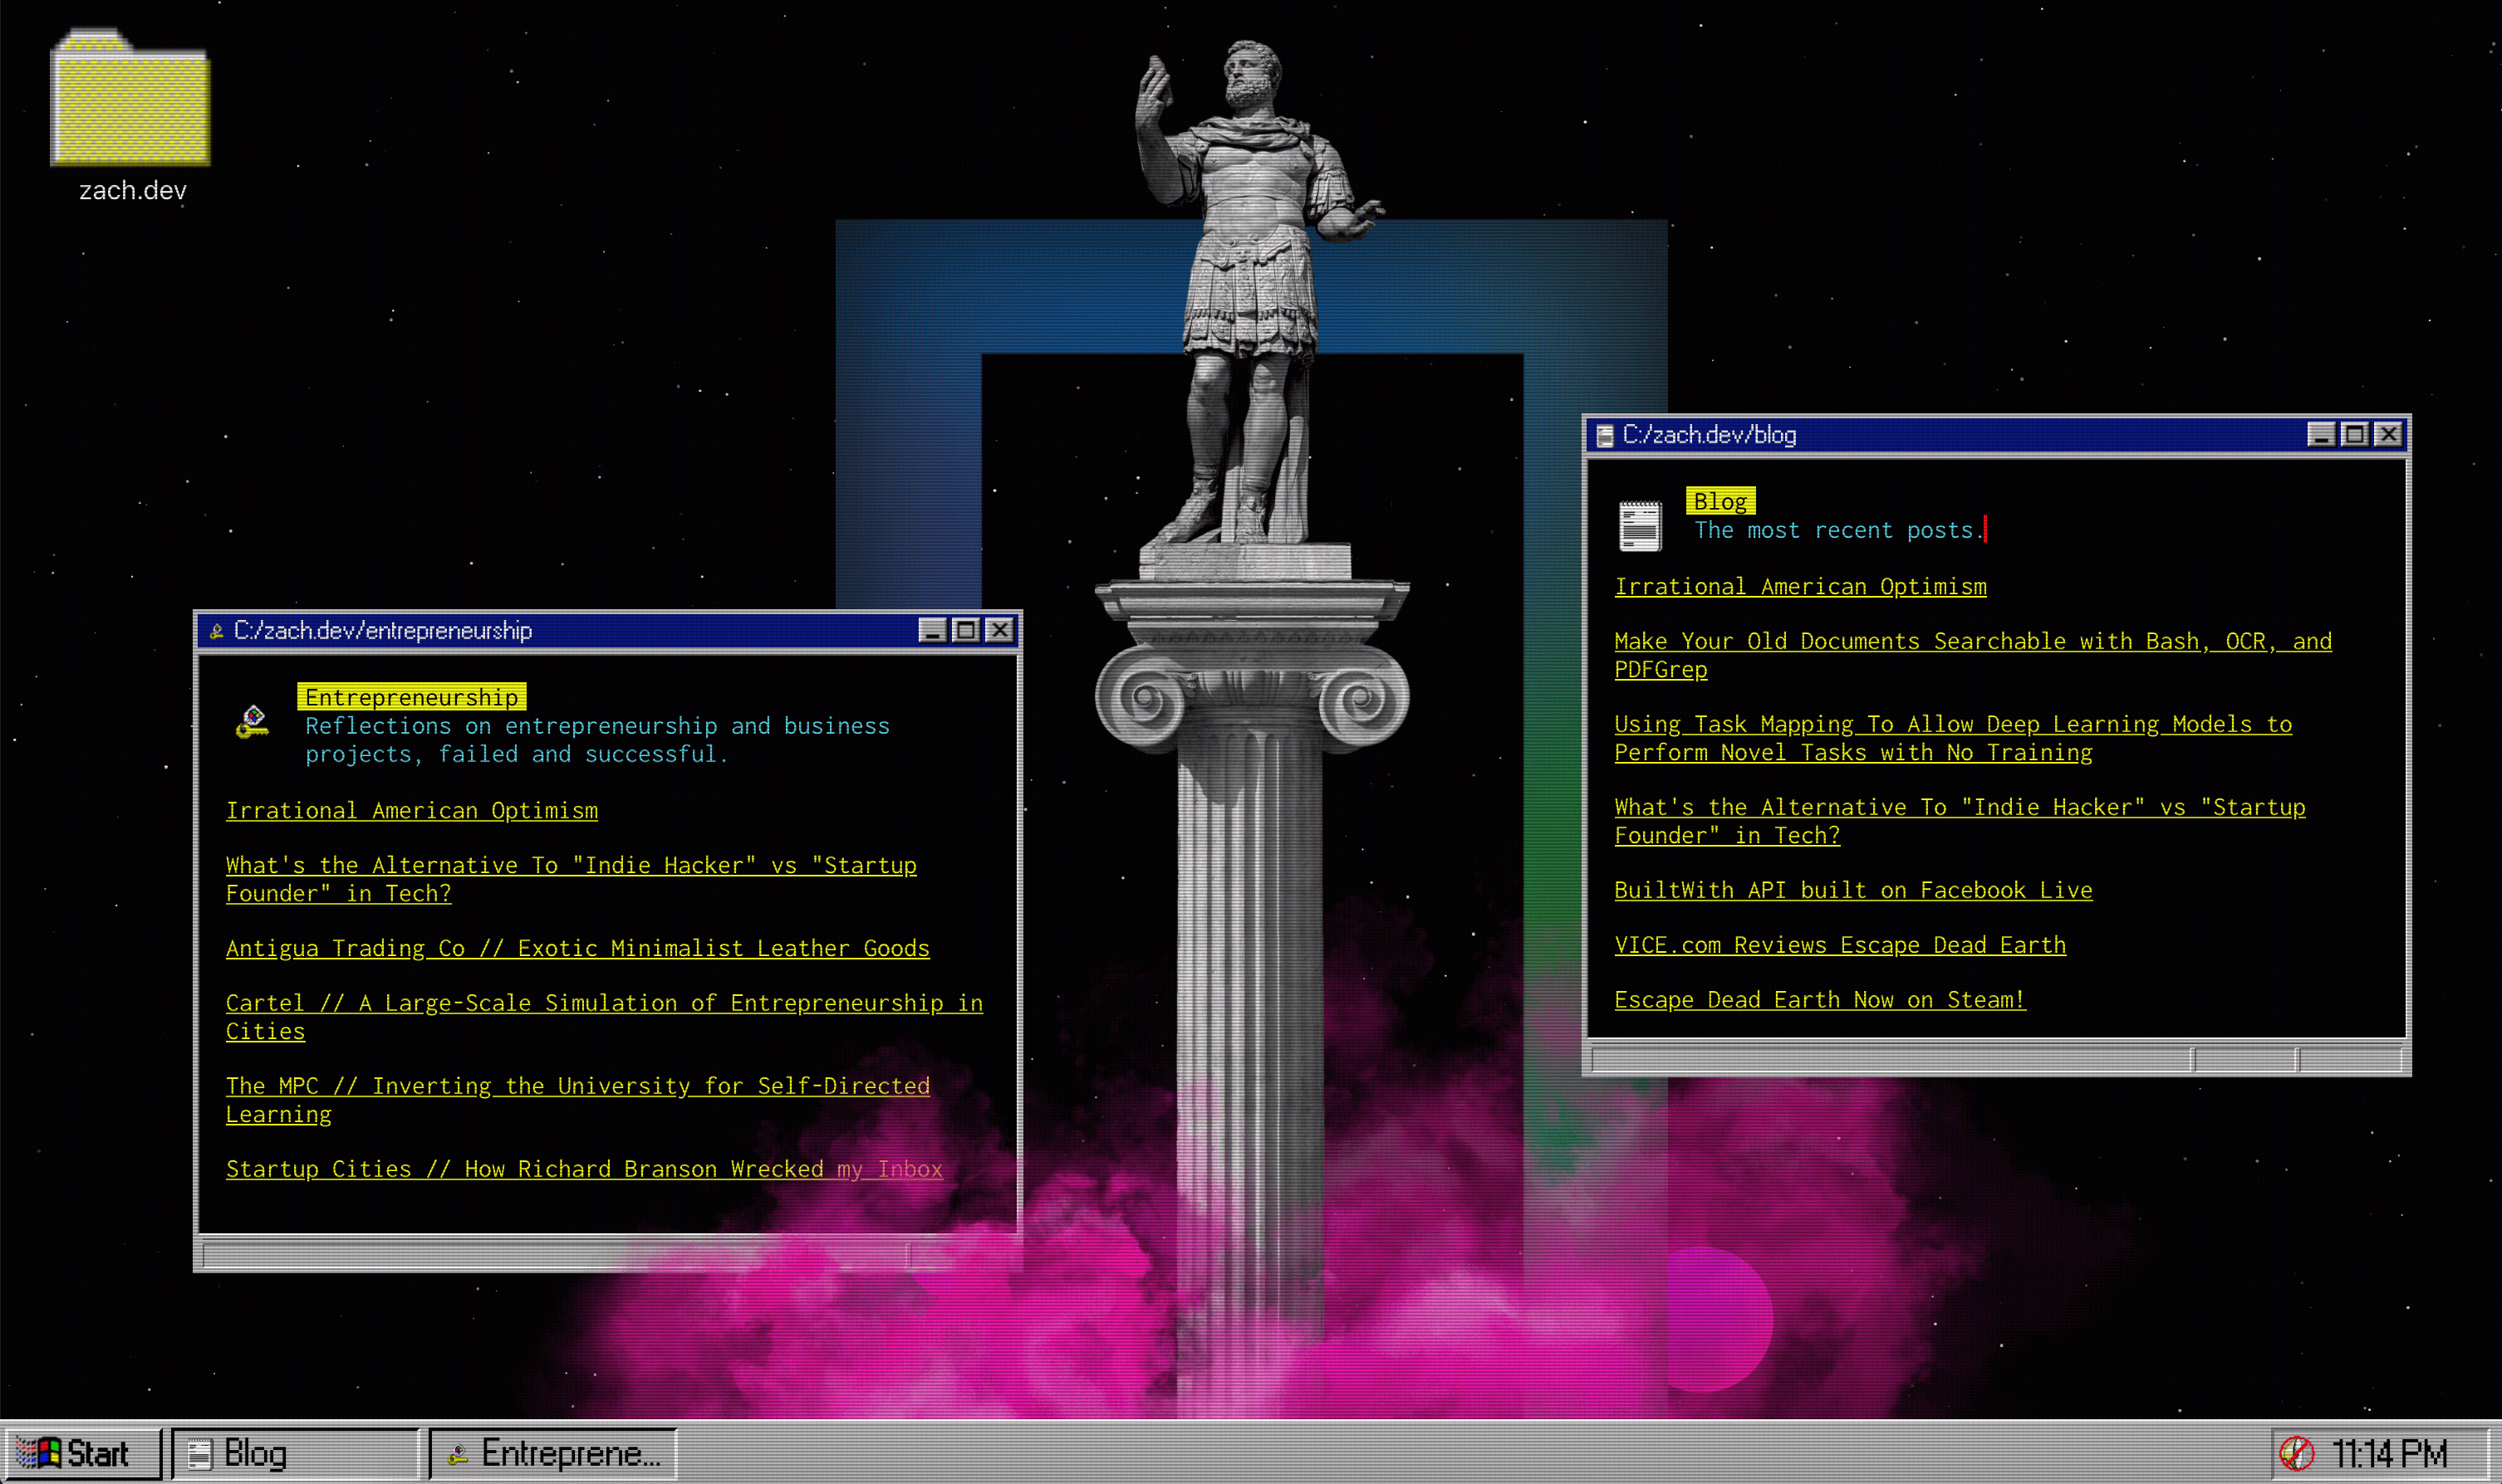Maximize the C:/zach.dev/blog window

[x=2355, y=434]
